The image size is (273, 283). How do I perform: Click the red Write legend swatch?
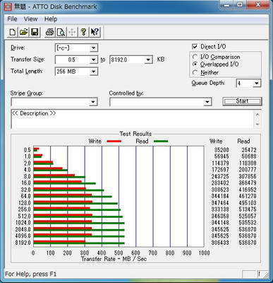(x=114, y=141)
